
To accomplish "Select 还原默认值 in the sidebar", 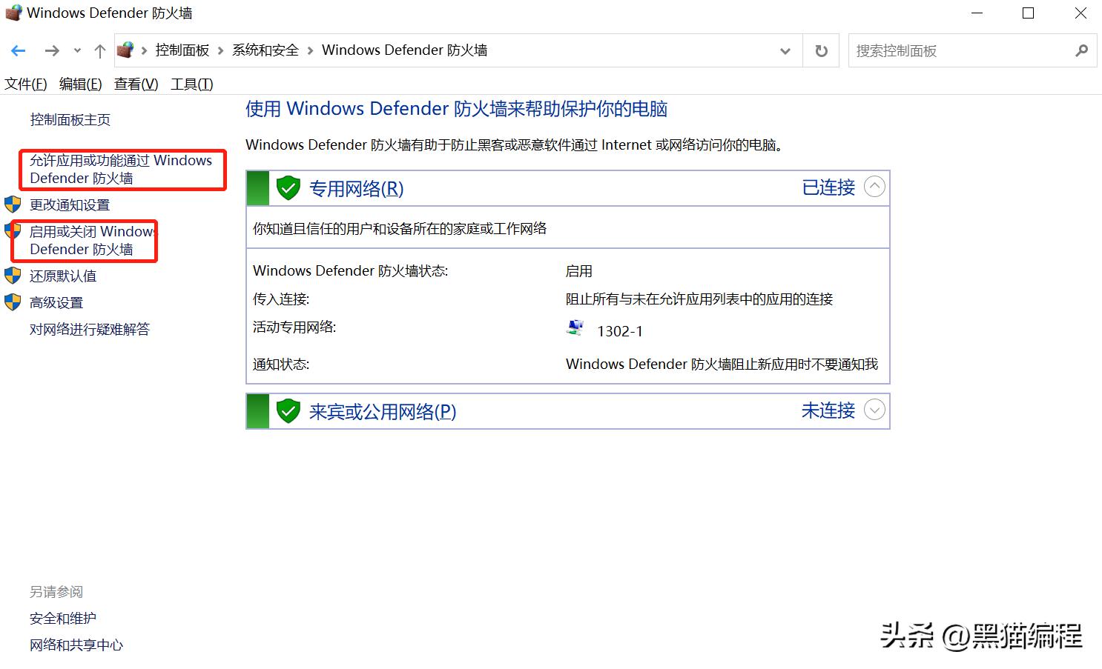I will [x=62, y=276].
